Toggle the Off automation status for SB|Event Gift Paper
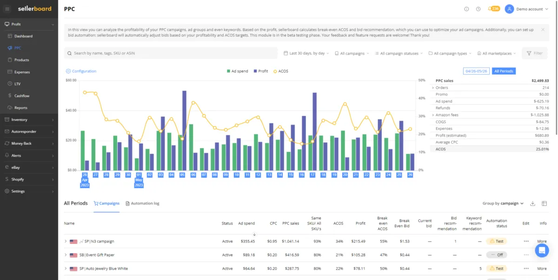The height and width of the screenshot is (280, 558). coord(496,255)
